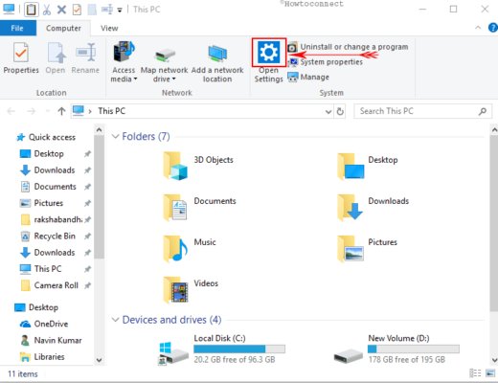Screen dimensions: 498x383
Task: Click the quick access Cut scissors icon
Action: 47,10
